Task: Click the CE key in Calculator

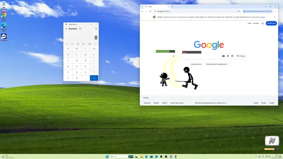Action: point(76,49)
